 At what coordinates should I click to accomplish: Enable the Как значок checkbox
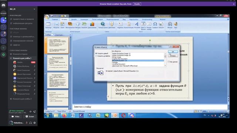169,62
